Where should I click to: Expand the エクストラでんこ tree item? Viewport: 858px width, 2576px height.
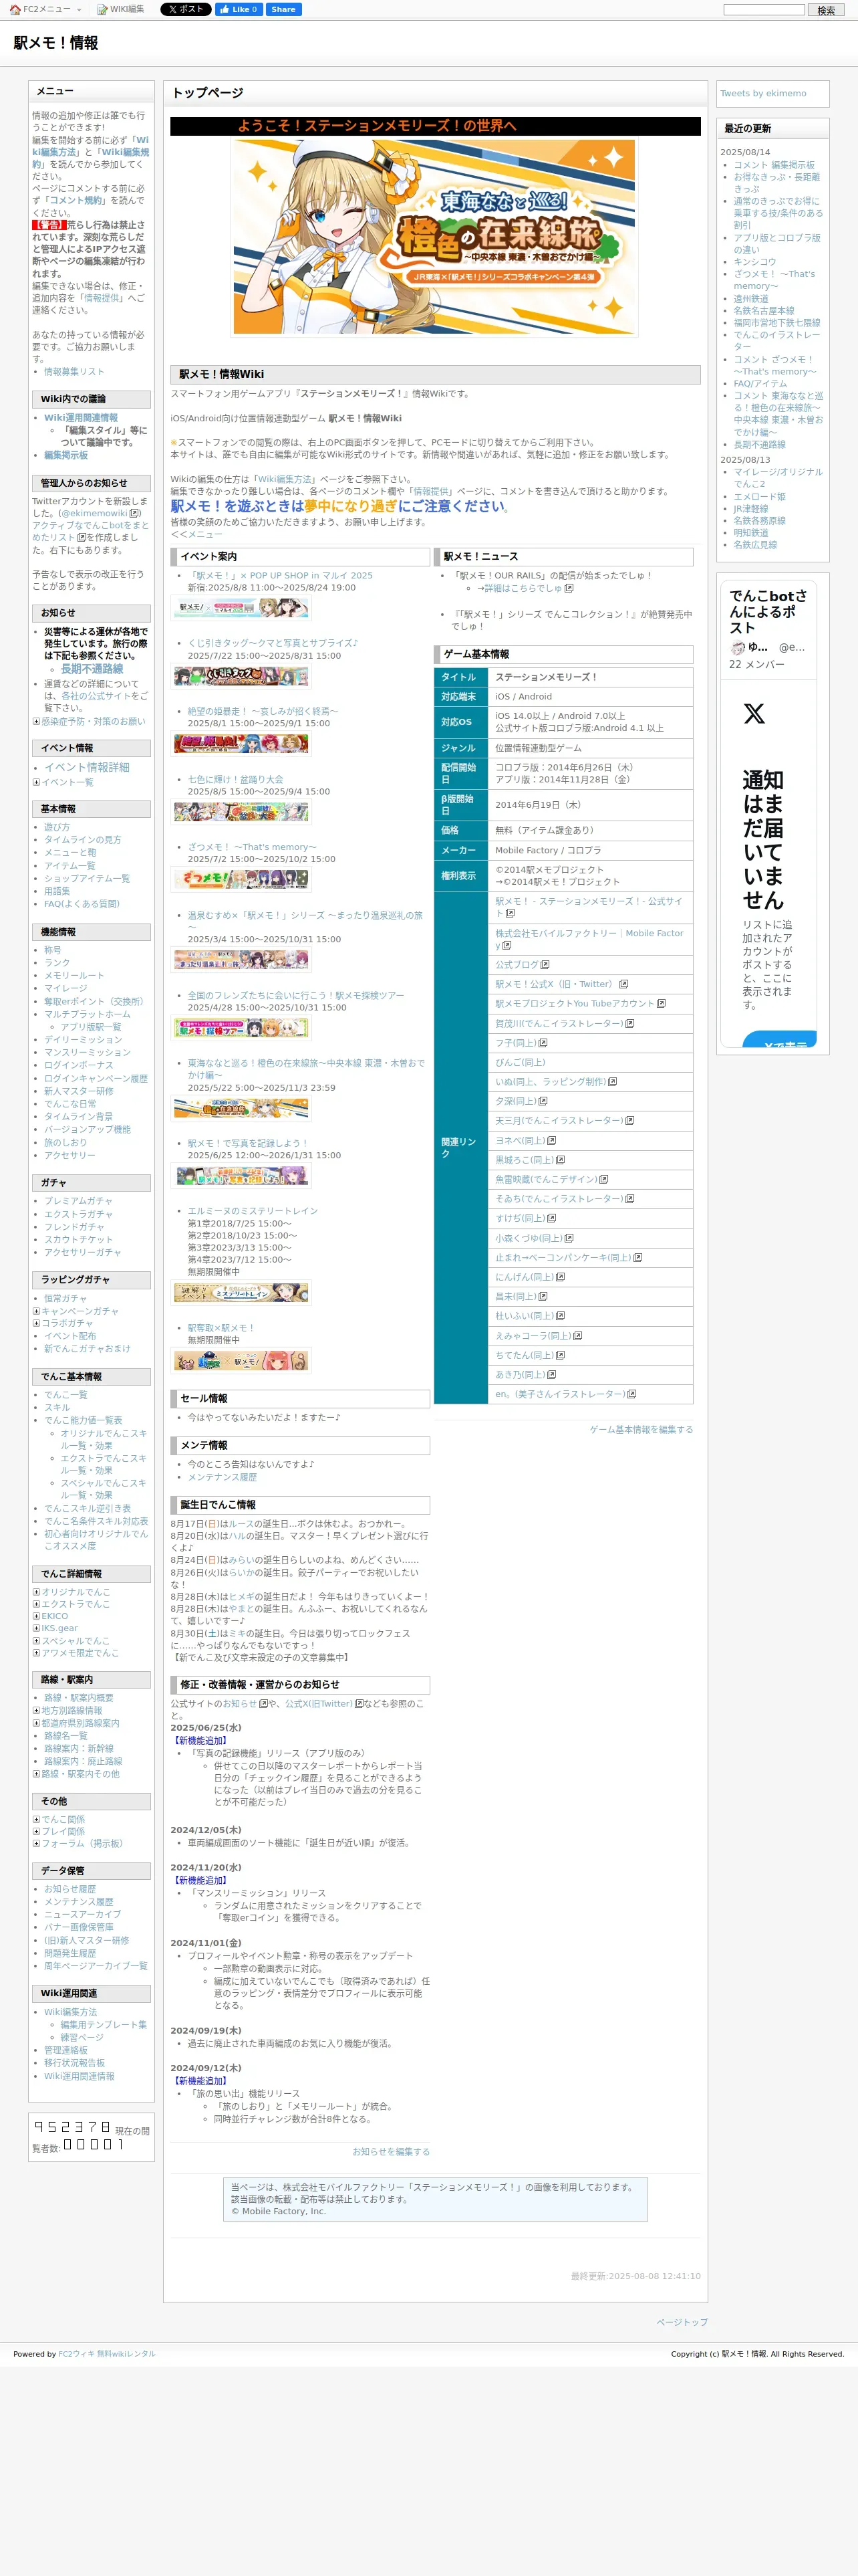(x=36, y=1604)
